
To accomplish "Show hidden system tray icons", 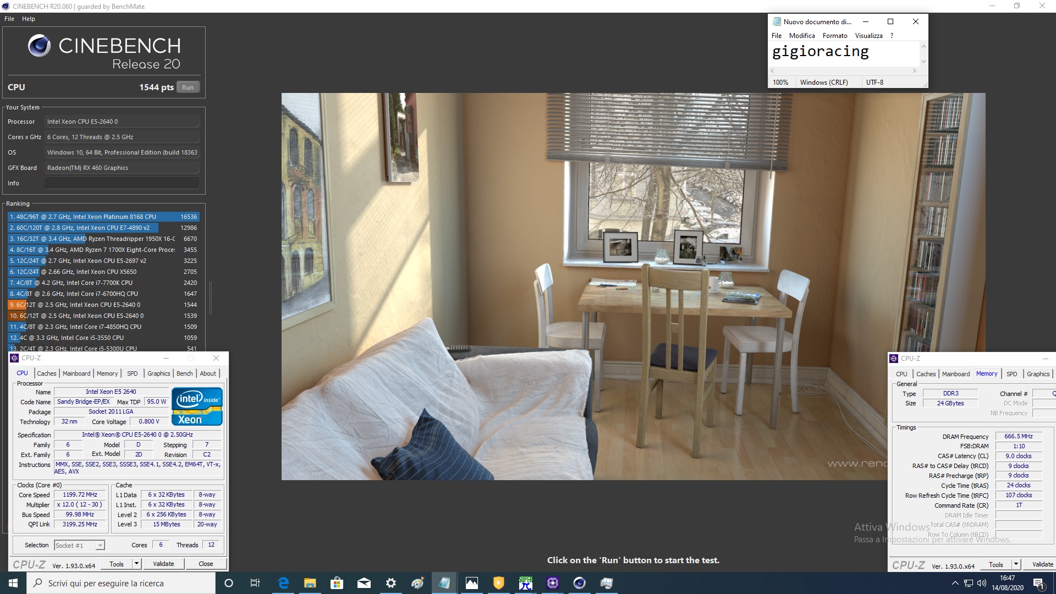I will tap(955, 583).
